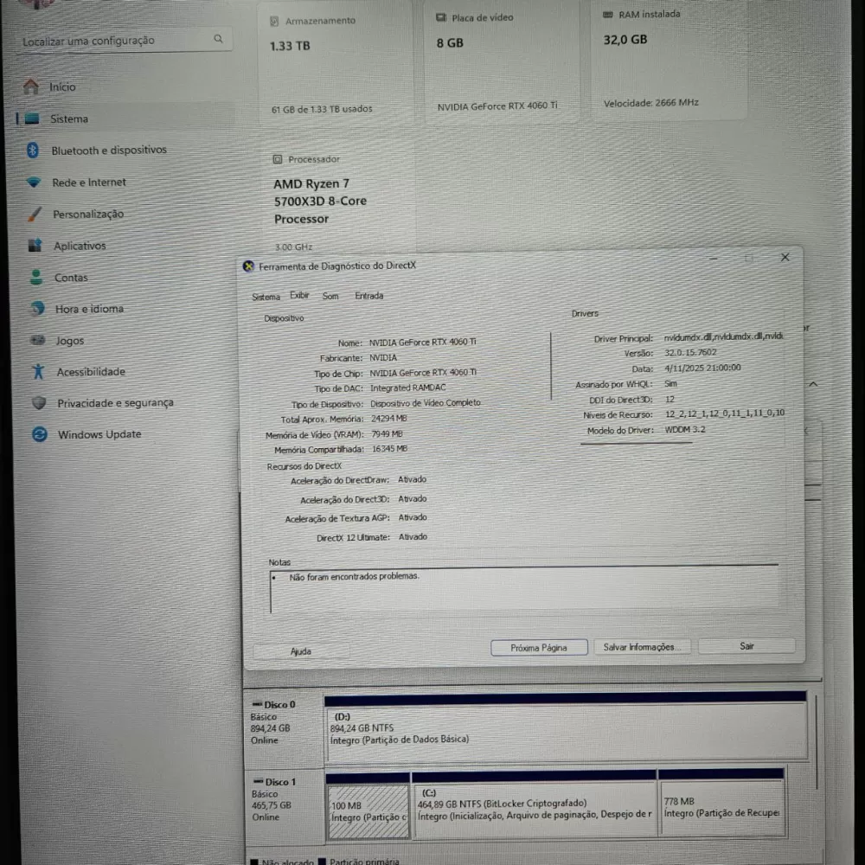Click the "1.33 TB" storage value
The width and height of the screenshot is (865, 865).
(290, 46)
